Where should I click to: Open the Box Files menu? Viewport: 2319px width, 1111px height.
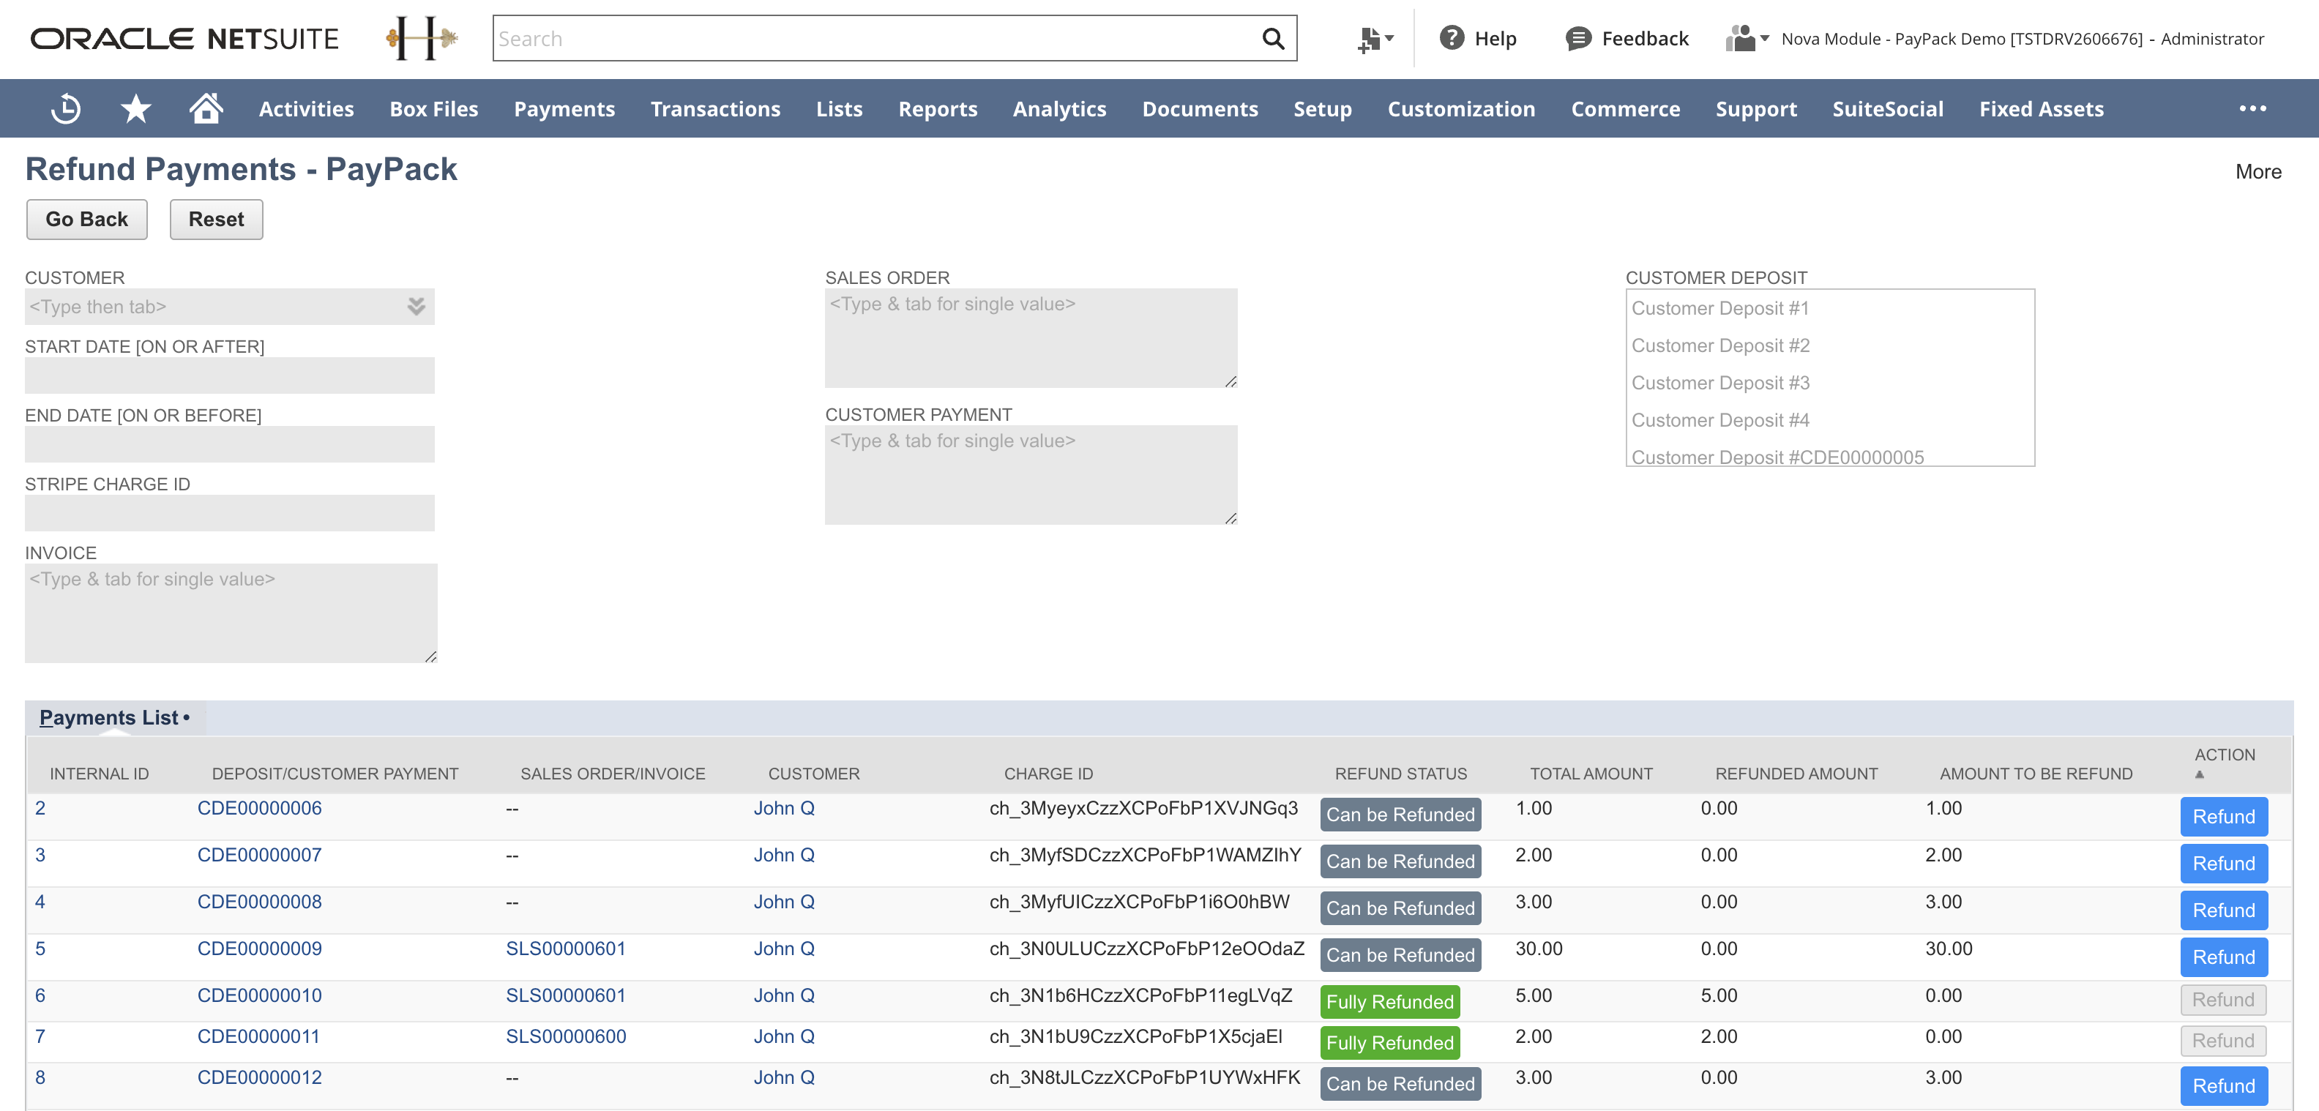coord(434,109)
